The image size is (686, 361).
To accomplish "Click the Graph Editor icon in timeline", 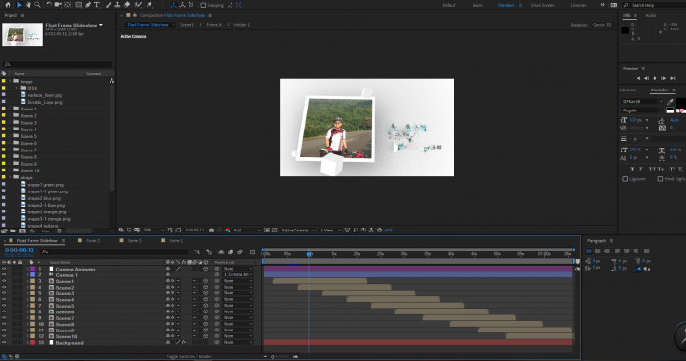I will (252, 251).
